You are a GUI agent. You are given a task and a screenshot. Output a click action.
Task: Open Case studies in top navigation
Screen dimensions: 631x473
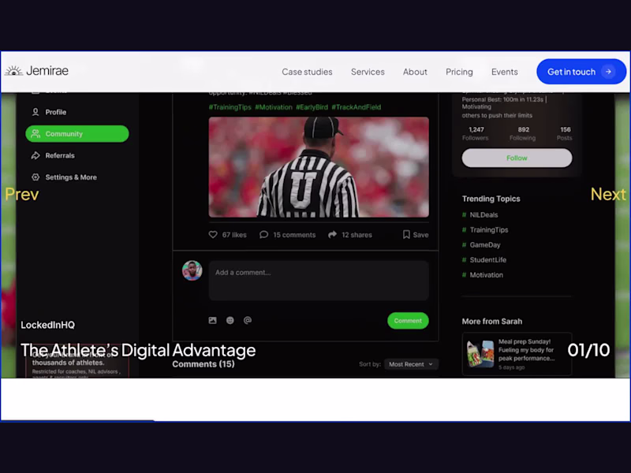(307, 72)
